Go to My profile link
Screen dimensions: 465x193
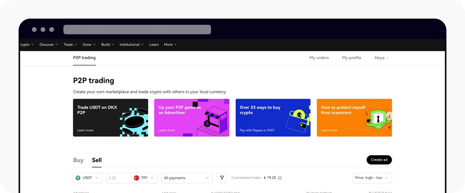pos(352,58)
